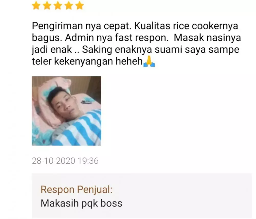Screen dimensions: 256x219
Task: Click the first yellow rating star
Action: pos(36,6)
